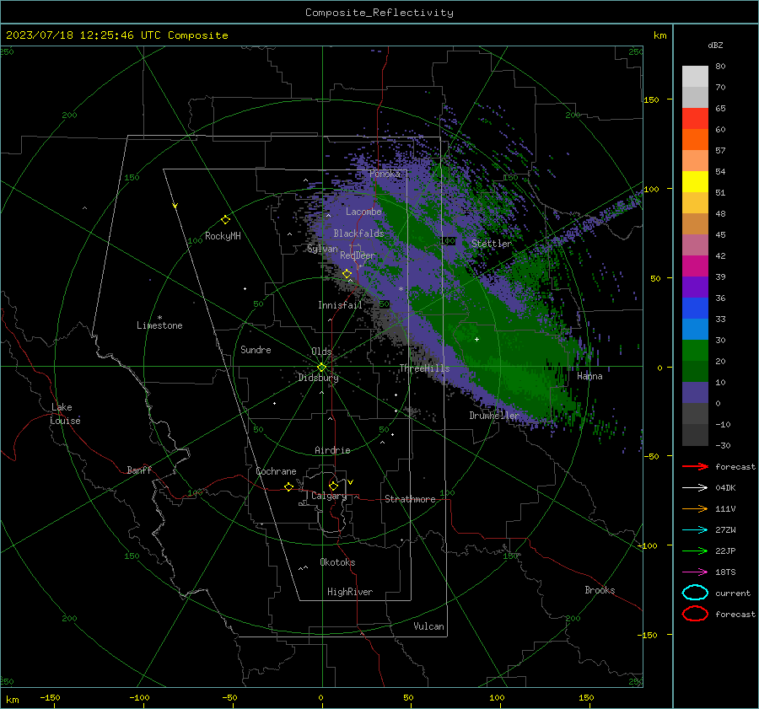759x709 pixels.
Task: Select the Vulcan label
Action: tap(428, 626)
